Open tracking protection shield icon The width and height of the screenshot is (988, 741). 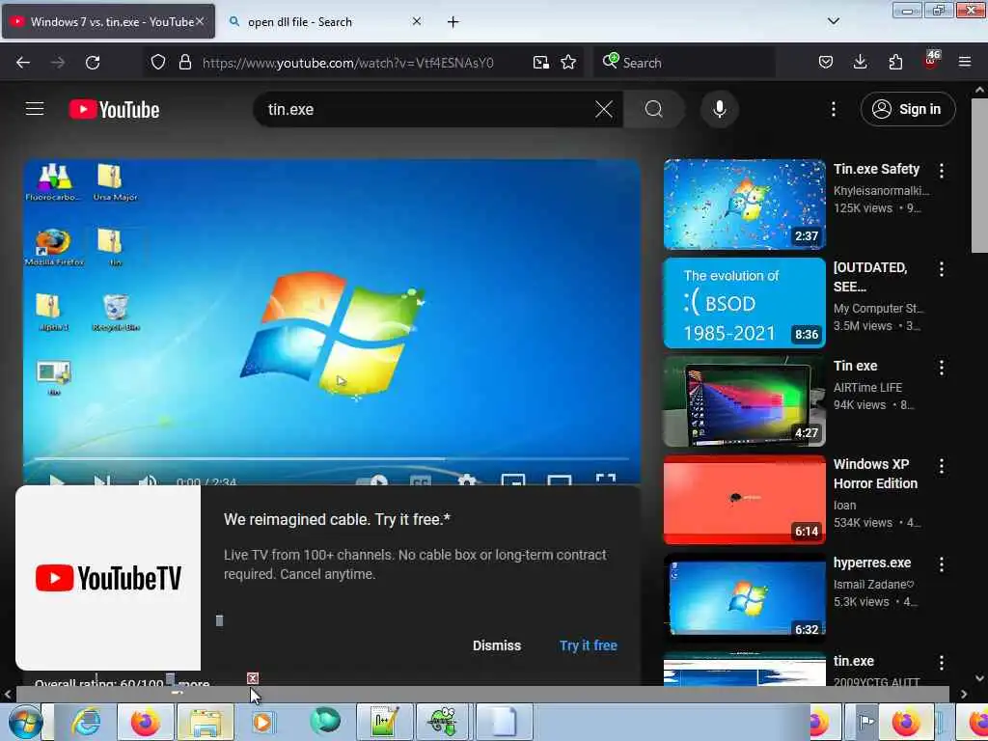[158, 63]
